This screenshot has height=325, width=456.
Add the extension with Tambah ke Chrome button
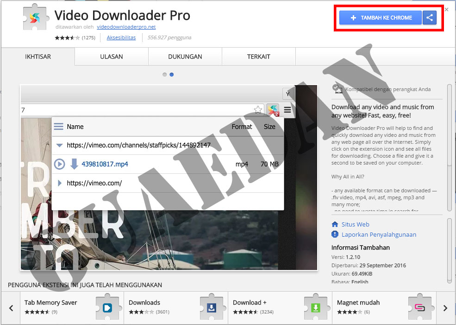[x=381, y=18]
